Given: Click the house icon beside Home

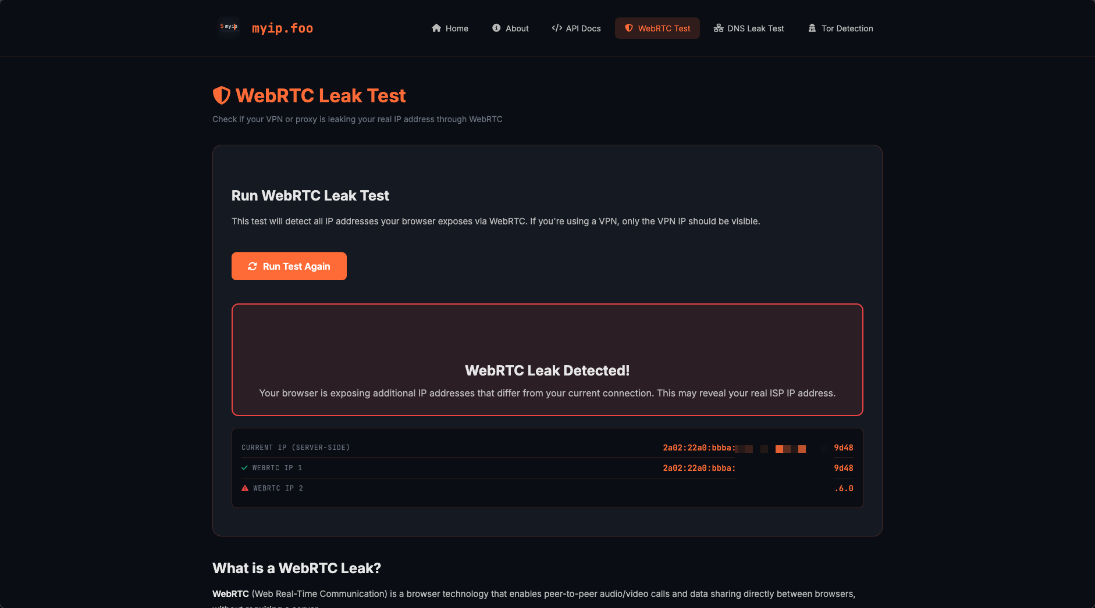Looking at the screenshot, I should point(436,28).
